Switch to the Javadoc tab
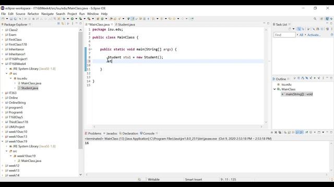334x187 pixels. click(x=110, y=133)
